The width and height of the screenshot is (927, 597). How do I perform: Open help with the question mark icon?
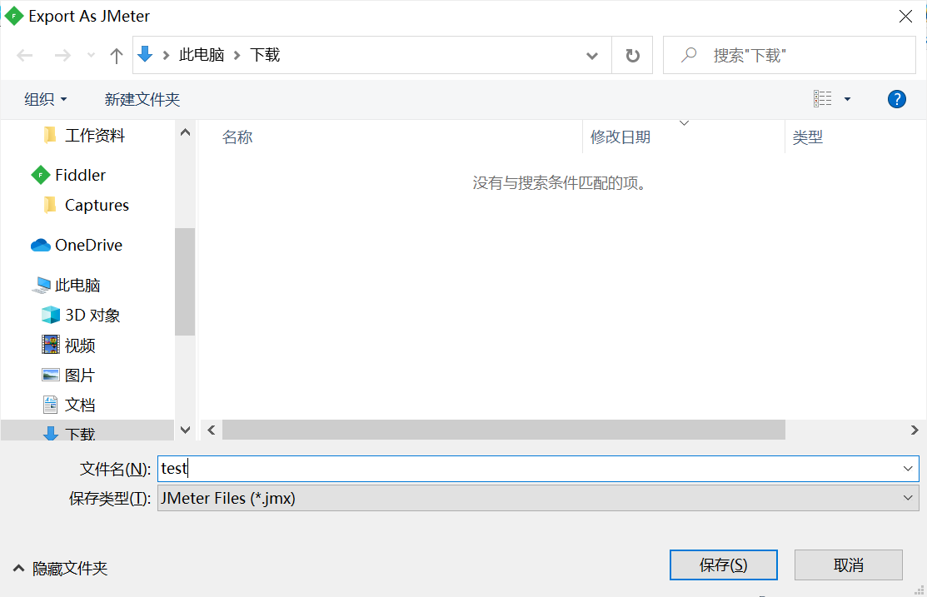point(897,99)
